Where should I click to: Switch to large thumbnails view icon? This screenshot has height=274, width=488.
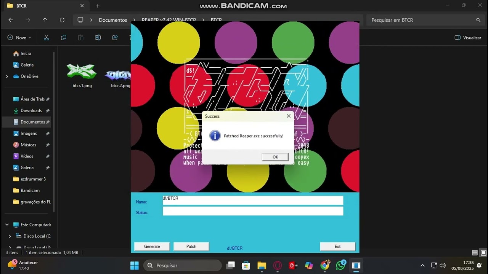[483, 253]
